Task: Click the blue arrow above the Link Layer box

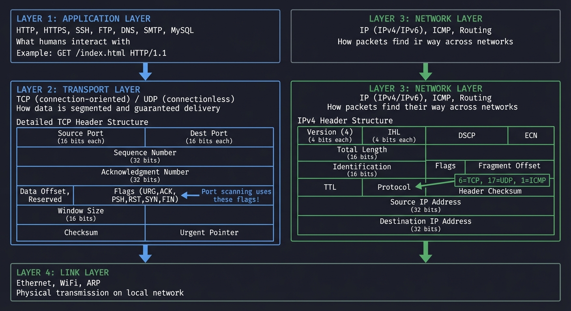Action: click(146, 254)
